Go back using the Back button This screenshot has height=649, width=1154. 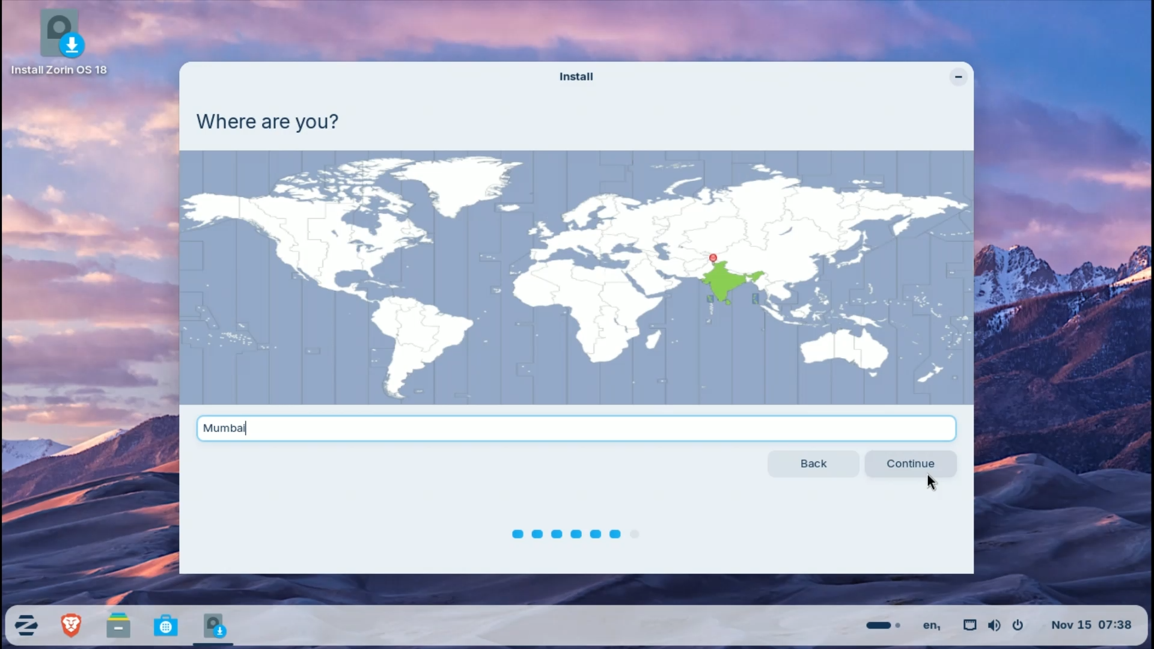[x=813, y=463]
